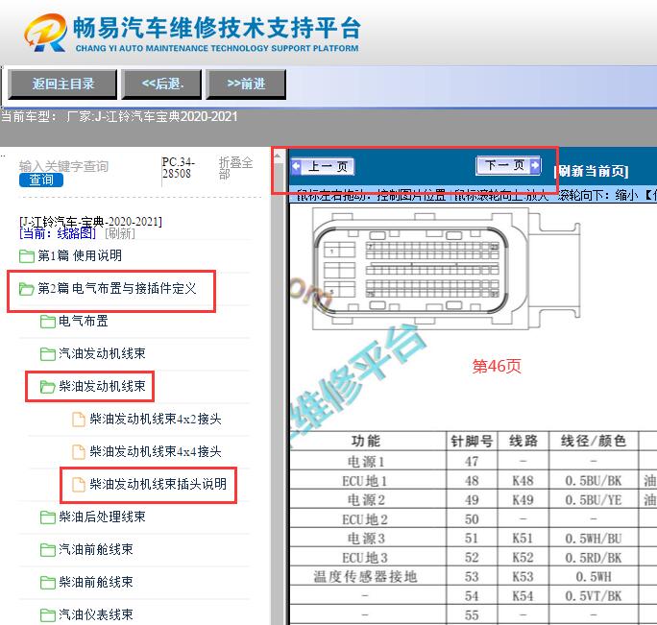The height and width of the screenshot is (625, 657).
Task: Click the 上一页 previous page button
Action: coord(323,167)
